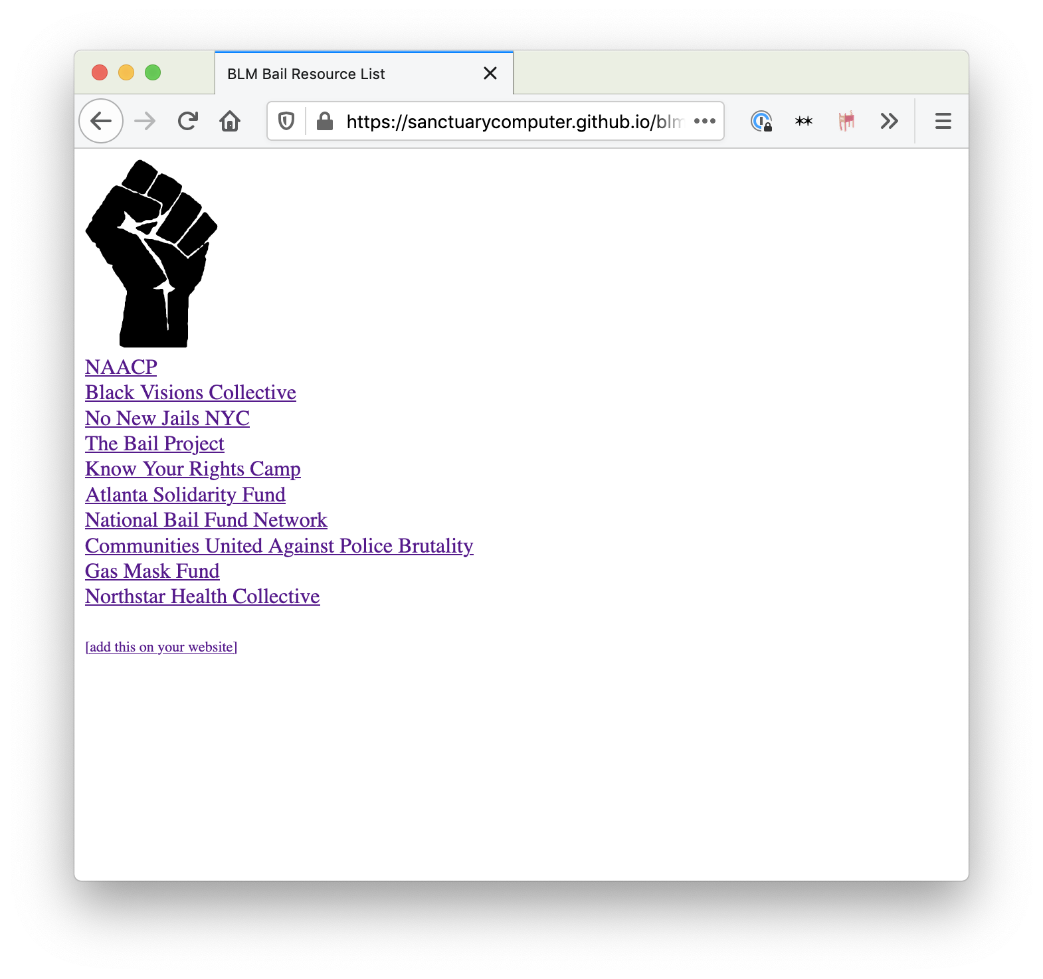Click the raised fist image
The width and height of the screenshot is (1043, 979).
(151, 253)
